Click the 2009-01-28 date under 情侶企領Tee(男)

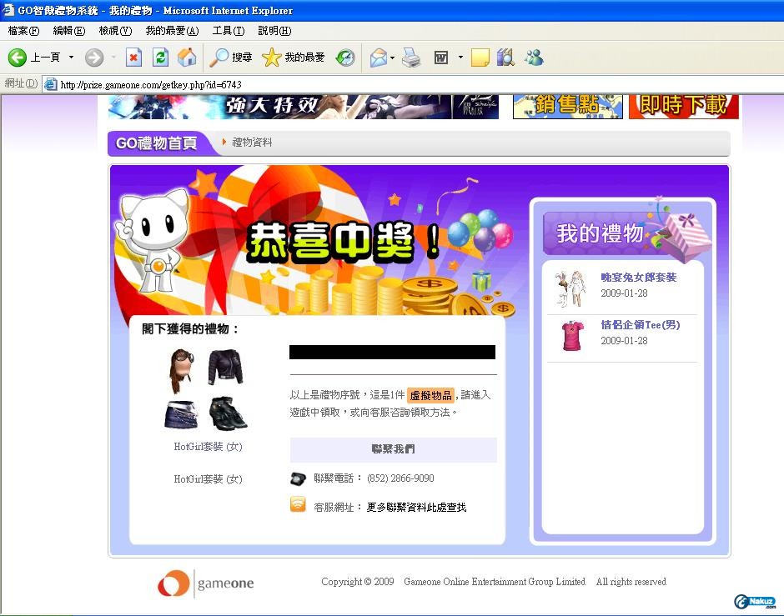pos(624,341)
